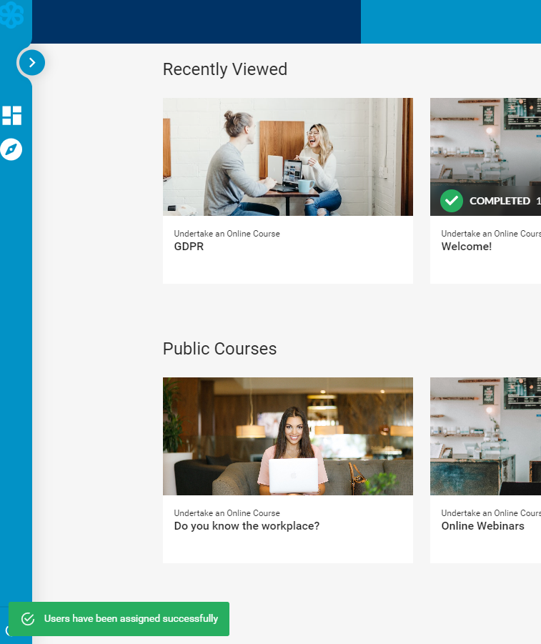
Task: Click the green completed checkmark badge
Action: pos(451,201)
